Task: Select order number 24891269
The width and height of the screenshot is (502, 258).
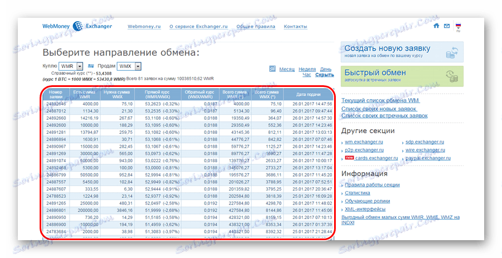Action: click(56, 153)
